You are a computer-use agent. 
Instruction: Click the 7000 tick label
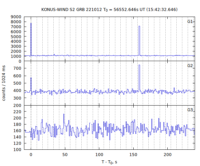tap(16, 27)
